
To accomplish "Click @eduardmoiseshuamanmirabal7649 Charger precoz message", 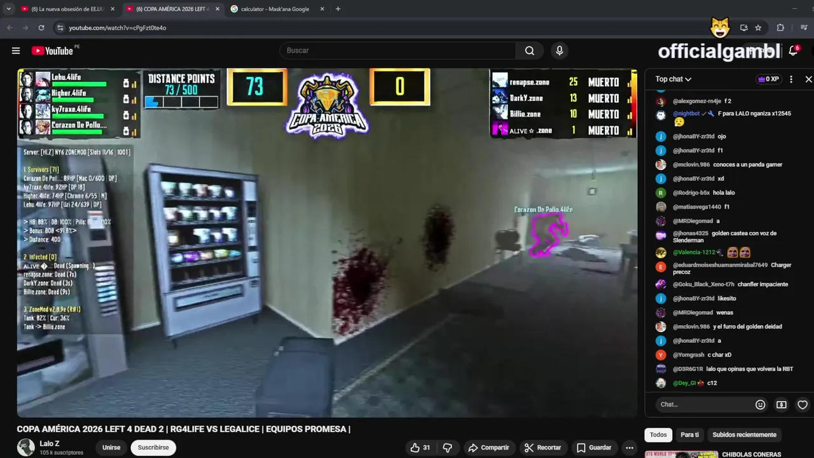I will point(731,268).
